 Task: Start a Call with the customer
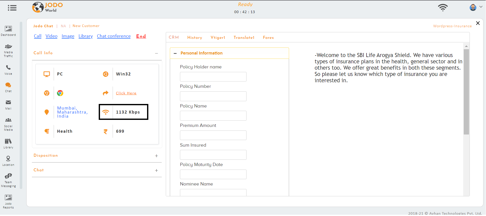click(x=38, y=36)
